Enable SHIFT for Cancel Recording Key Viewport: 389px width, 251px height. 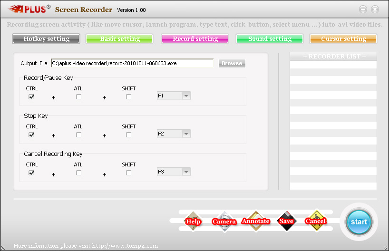point(128,173)
